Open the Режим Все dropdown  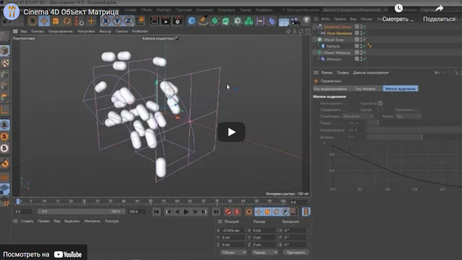(x=409, y=116)
